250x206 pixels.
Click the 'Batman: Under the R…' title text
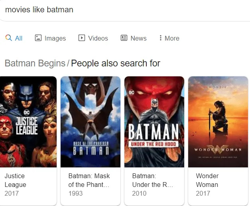152,180
